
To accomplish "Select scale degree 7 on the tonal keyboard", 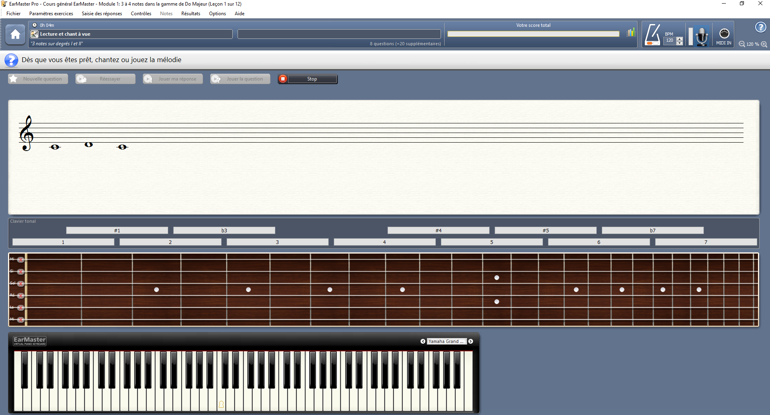I will point(706,242).
